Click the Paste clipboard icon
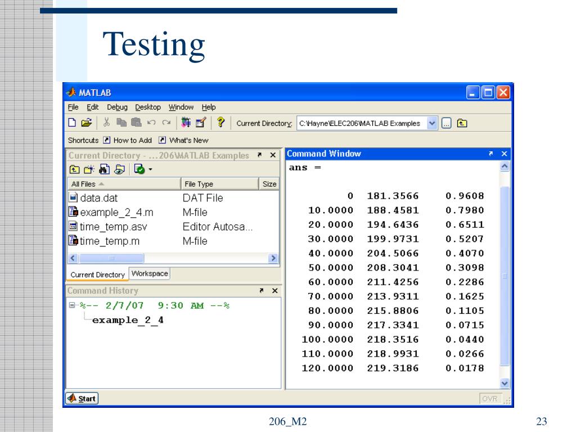576x432 pixels. tap(136, 122)
